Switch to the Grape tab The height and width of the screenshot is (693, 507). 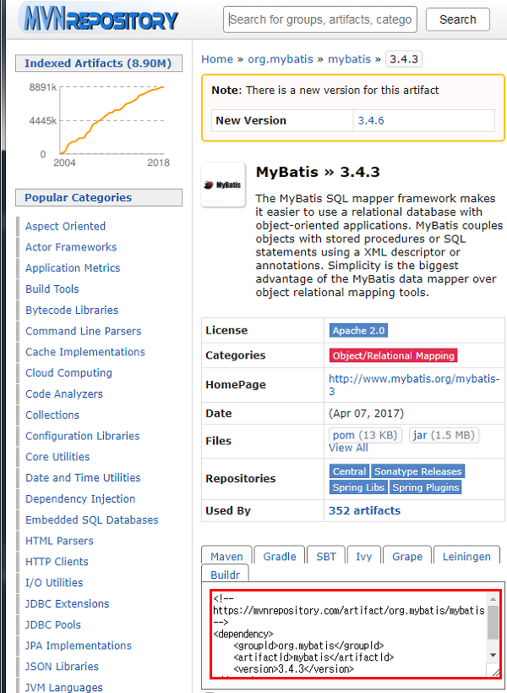(406, 556)
